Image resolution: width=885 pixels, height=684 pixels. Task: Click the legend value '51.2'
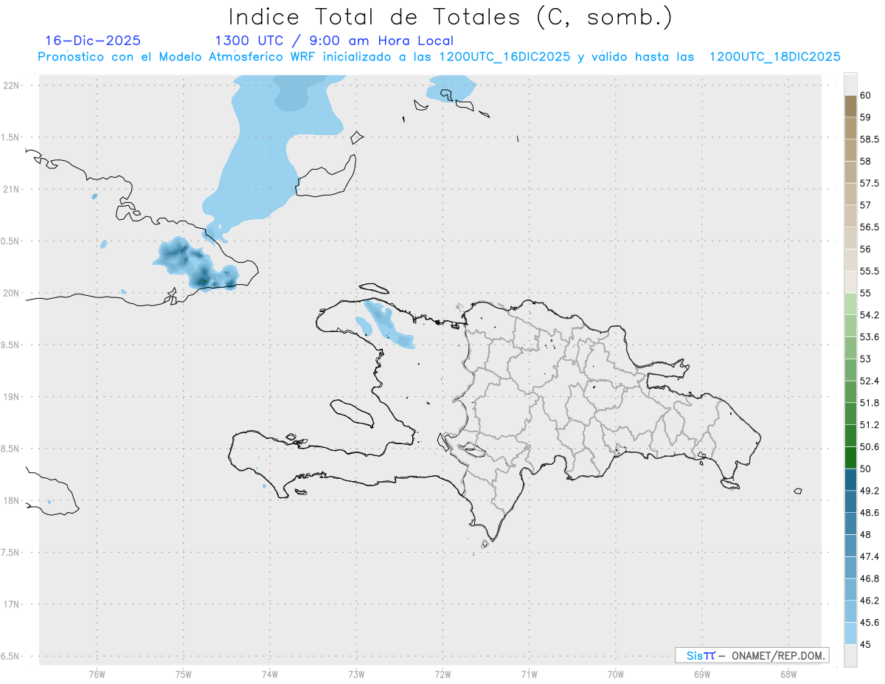click(870, 425)
